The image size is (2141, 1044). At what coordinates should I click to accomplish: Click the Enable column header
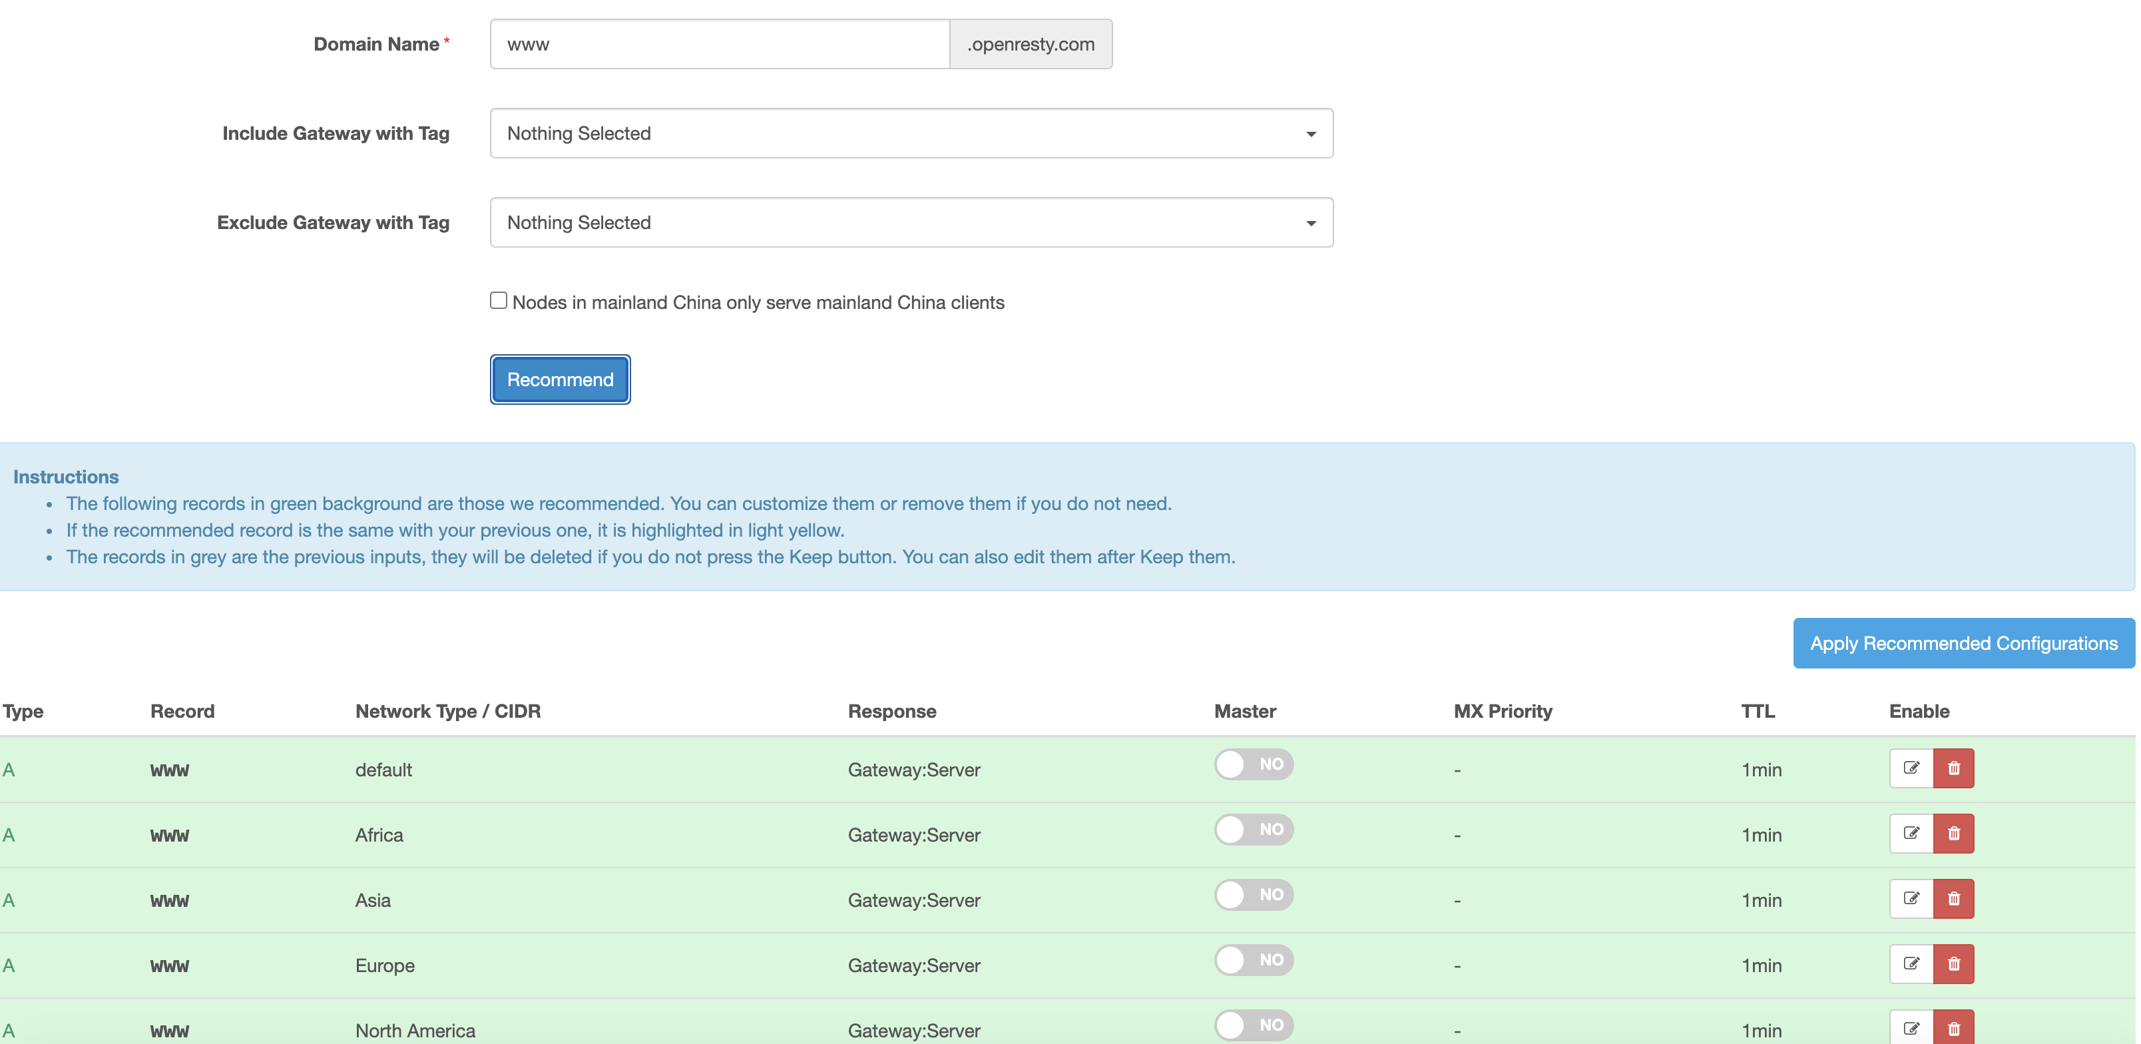click(1919, 712)
